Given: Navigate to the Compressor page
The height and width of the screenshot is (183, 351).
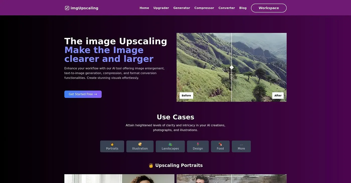Looking at the screenshot, I should point(204,8).
